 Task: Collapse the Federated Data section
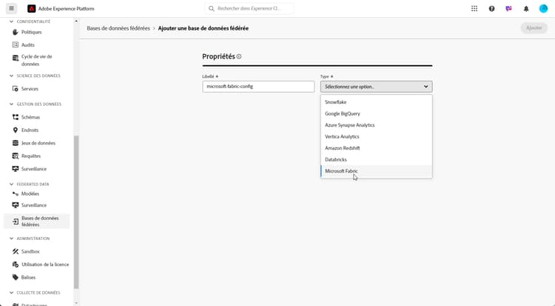(11, 184)
